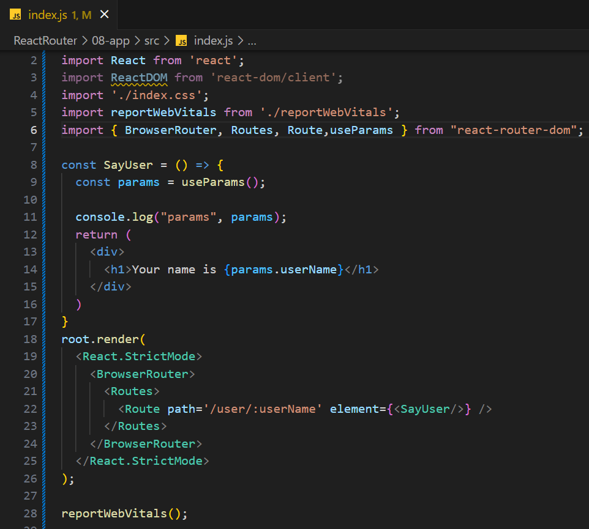Viewport: 589px width, 529px height.
Task: Click line number 8 in gutter
Action: point(34,165)
